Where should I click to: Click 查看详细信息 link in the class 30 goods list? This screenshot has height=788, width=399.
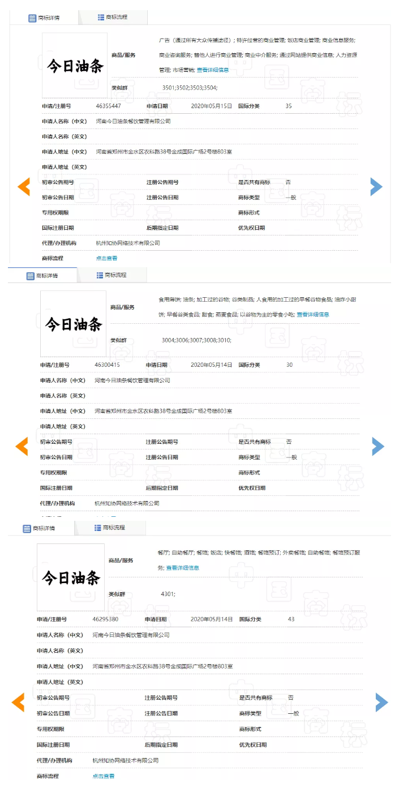click(313, 314)
